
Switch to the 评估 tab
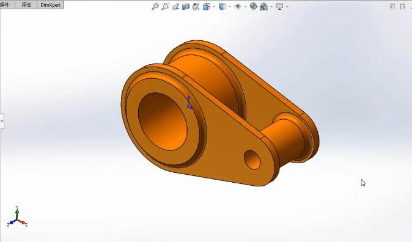tap(26, 5)
